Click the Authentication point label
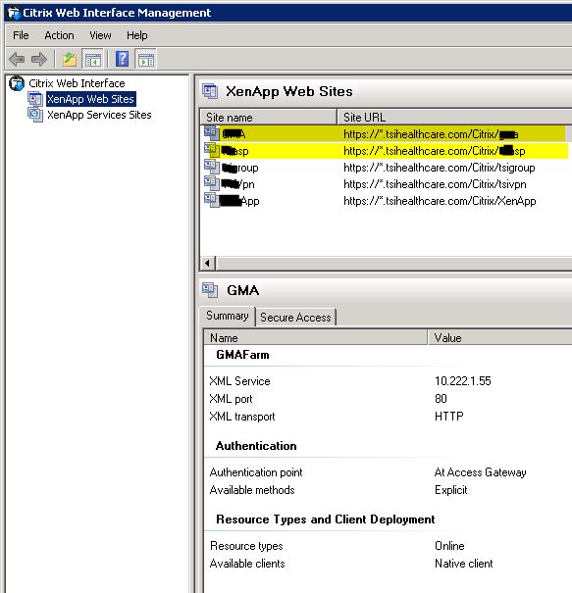 click(256, 472)
